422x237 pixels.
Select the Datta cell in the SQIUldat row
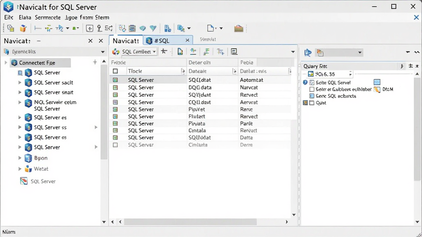click(x=246, y=137)
